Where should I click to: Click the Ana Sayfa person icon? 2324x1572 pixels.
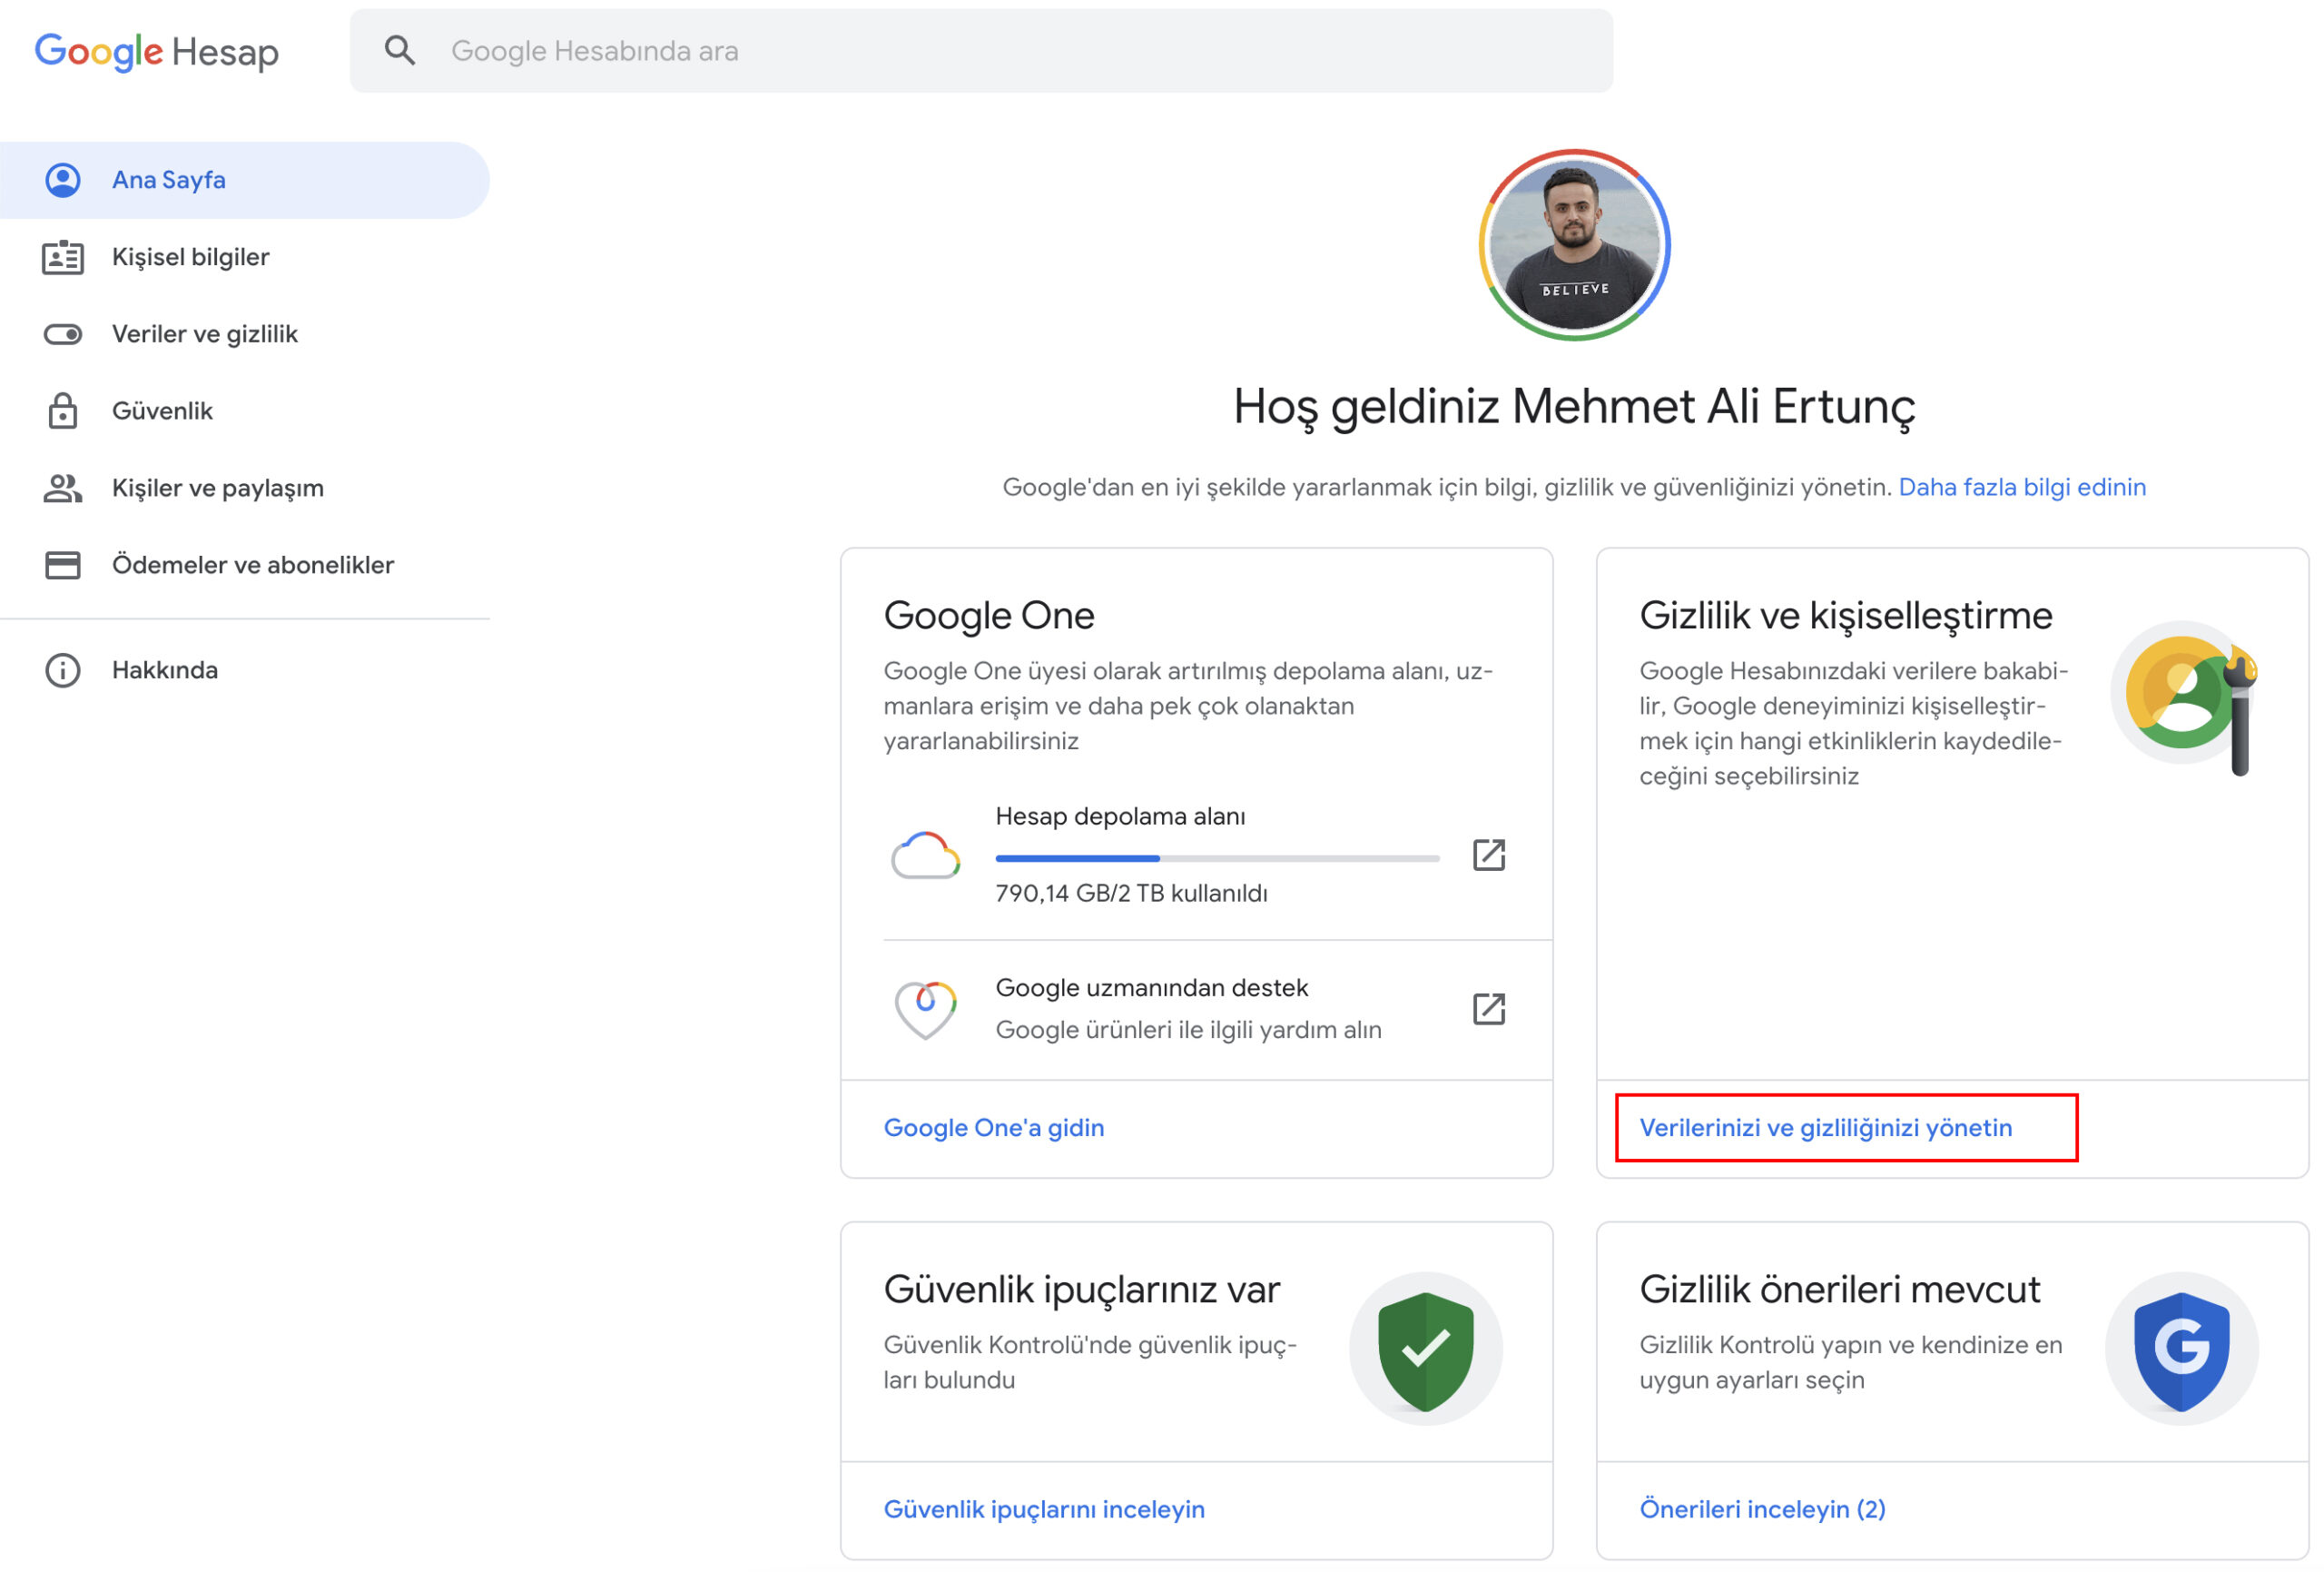[63, 180]
